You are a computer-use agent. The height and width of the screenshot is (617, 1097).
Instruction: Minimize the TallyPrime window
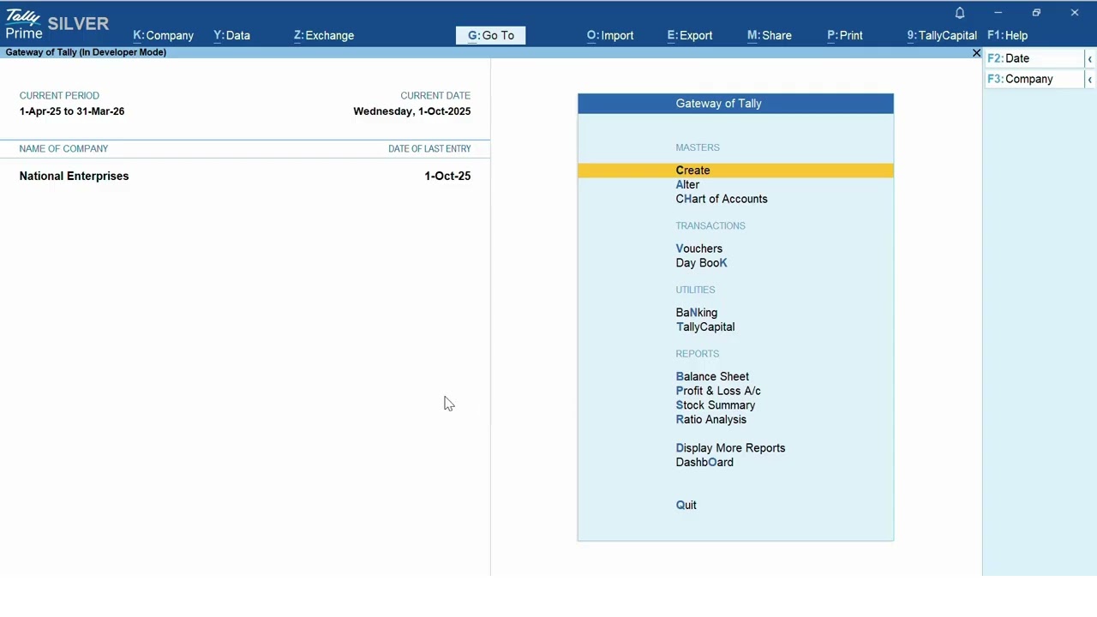click(x=998, y=13)
